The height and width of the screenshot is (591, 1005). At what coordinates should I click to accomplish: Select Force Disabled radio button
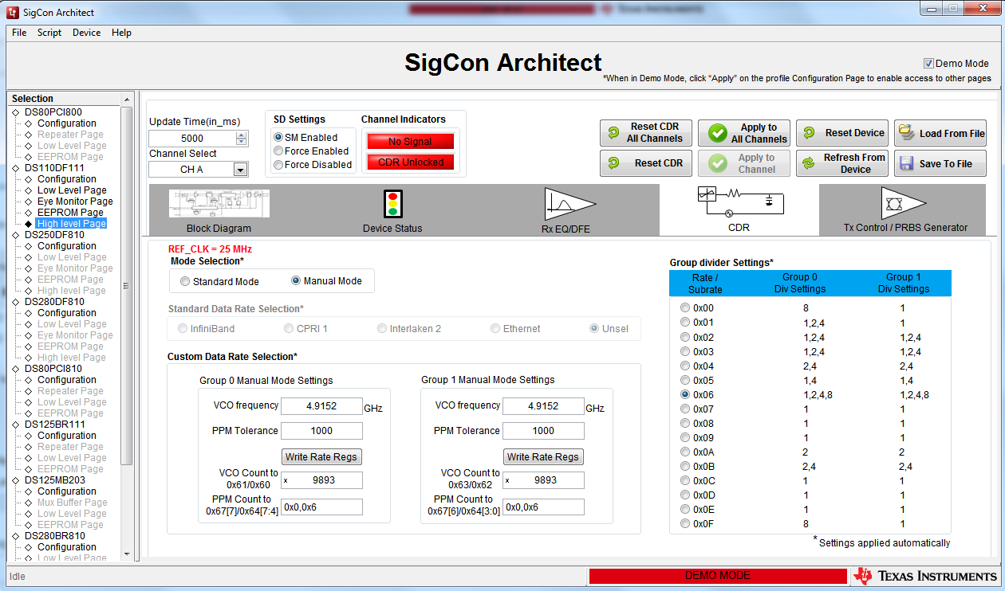coord(278,164)
